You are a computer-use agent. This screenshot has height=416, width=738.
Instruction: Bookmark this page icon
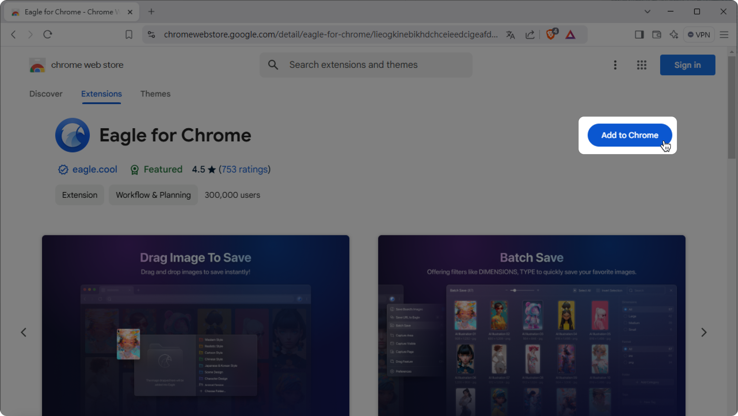129,34
